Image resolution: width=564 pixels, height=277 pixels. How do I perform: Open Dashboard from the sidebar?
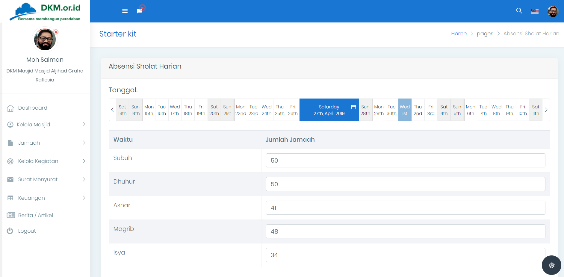click(33, 108)
